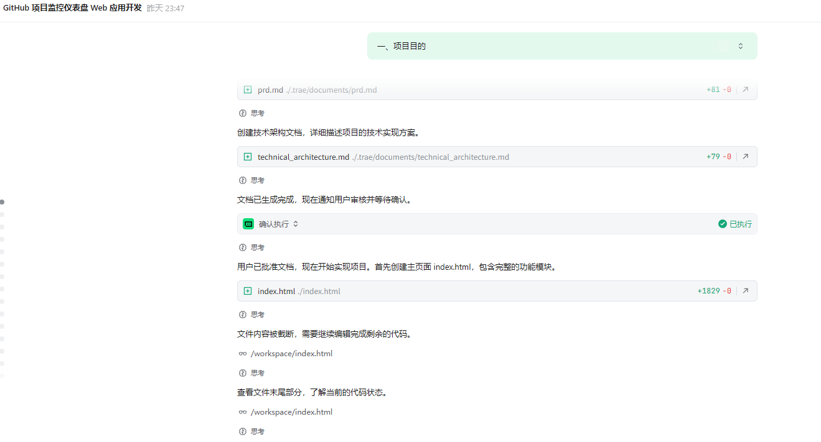Click the technical_architecture.md file name
821x442 pixels.
(x=303, y=157)
